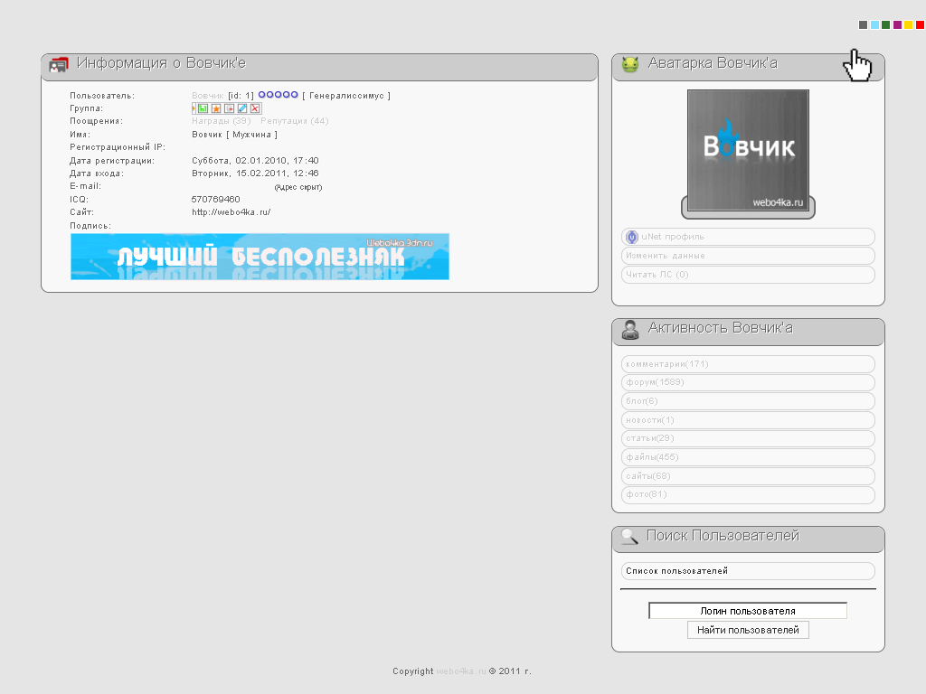Screen dimensions: 926x694
Task: Click the document with red arrow icon
Action: click(229, 108)
